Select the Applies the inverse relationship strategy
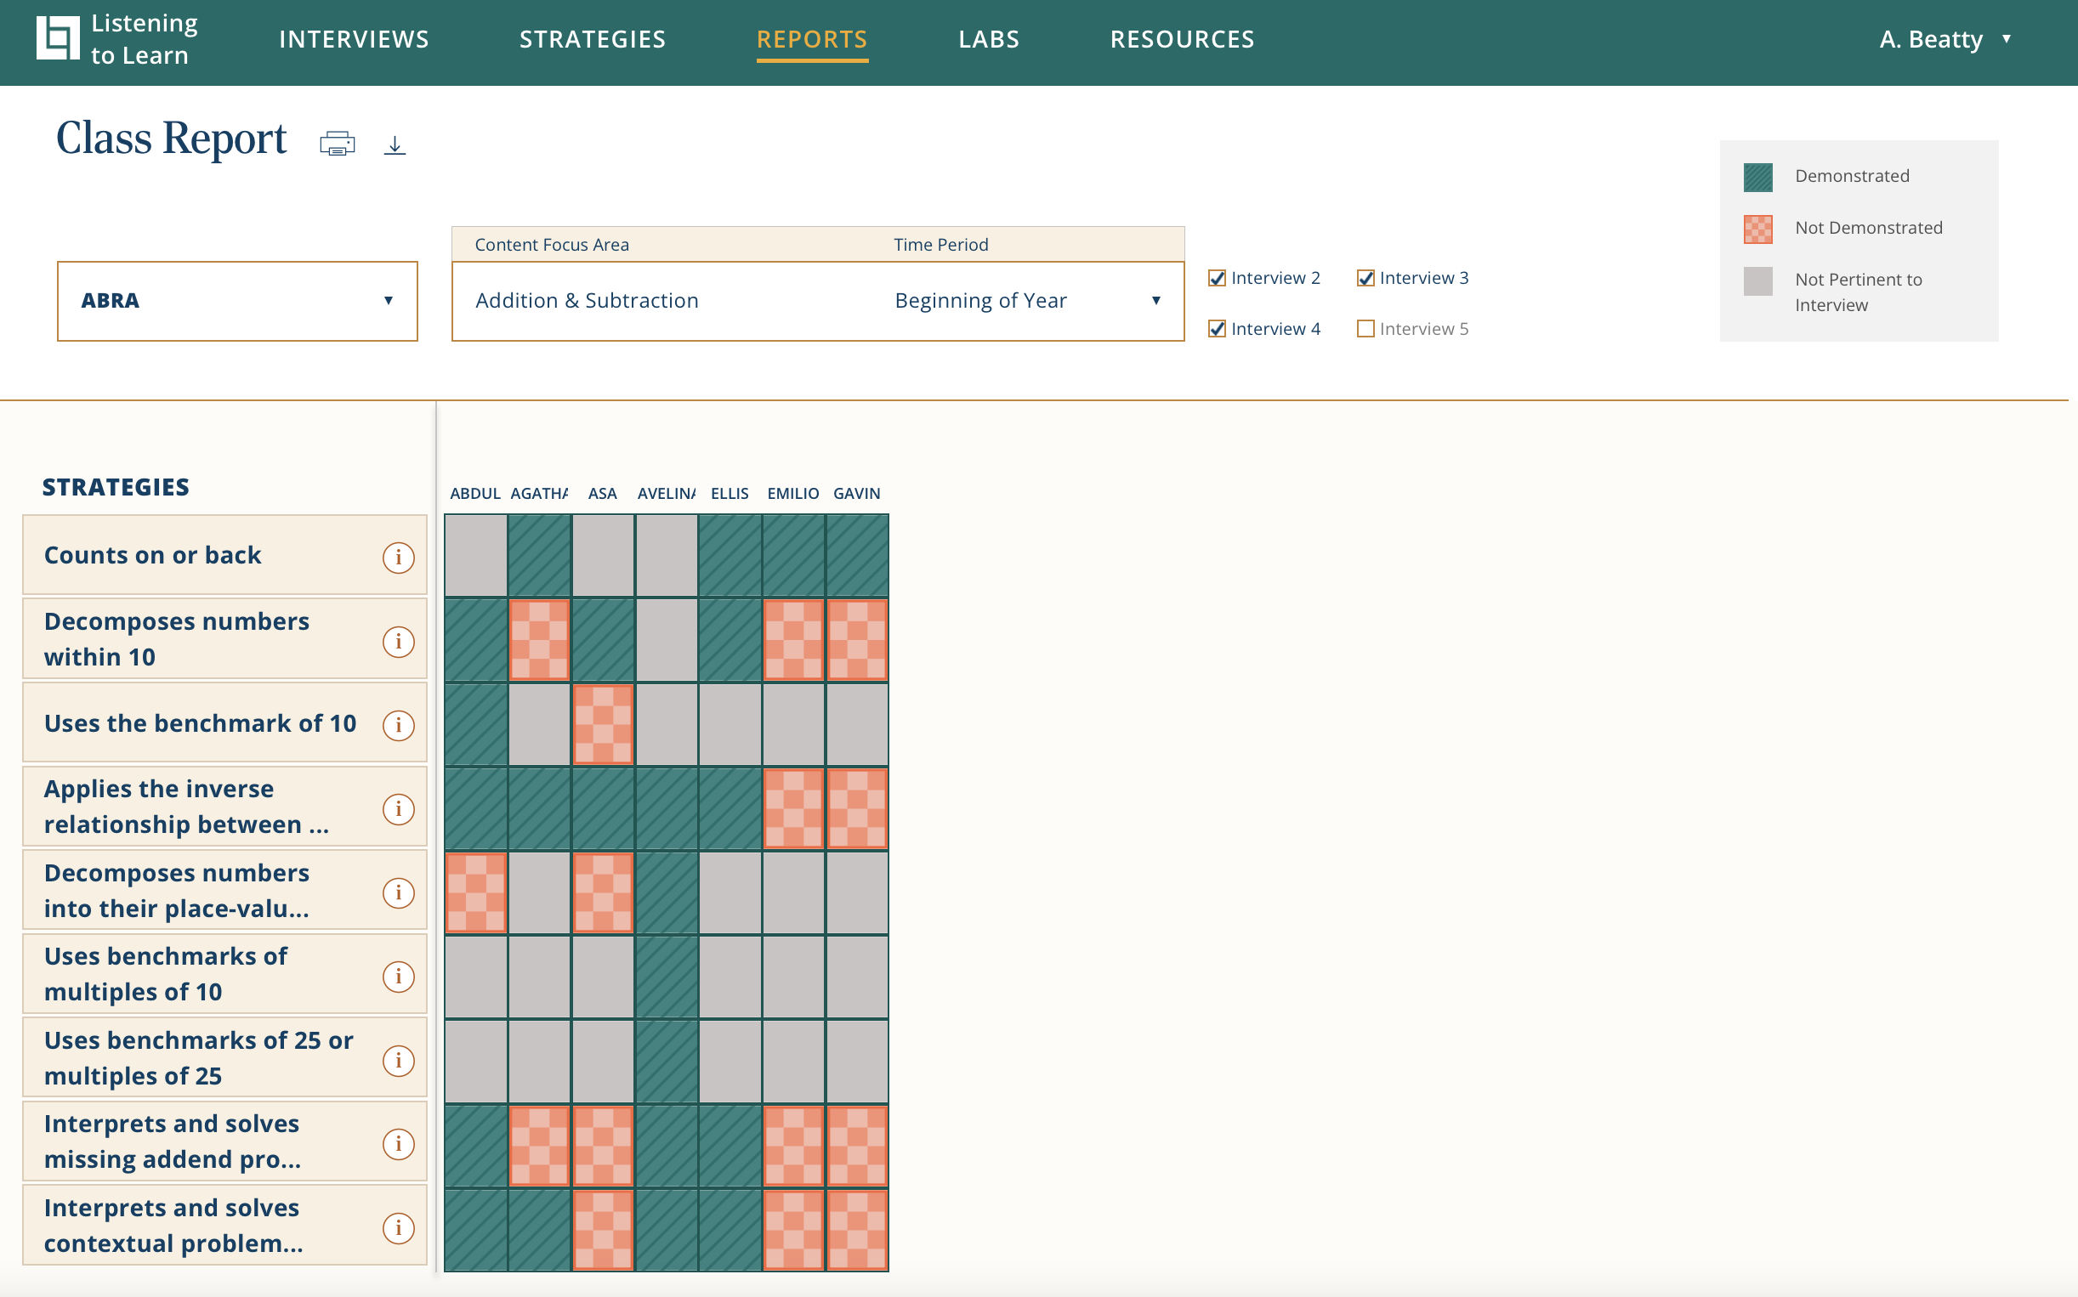 187,807
